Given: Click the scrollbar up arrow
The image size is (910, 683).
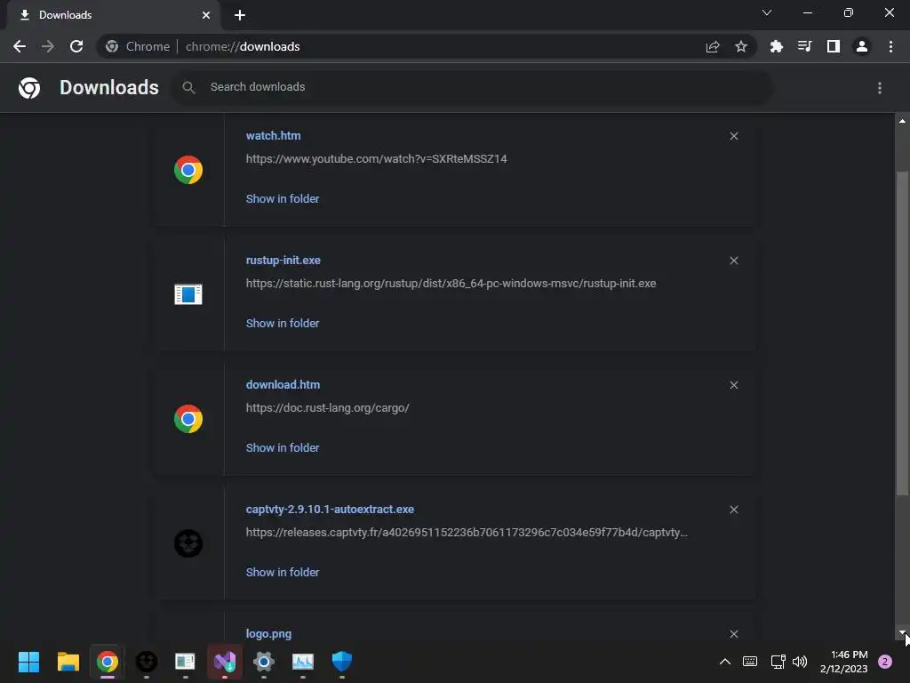Looking at the screenshot, I should 902,121.
